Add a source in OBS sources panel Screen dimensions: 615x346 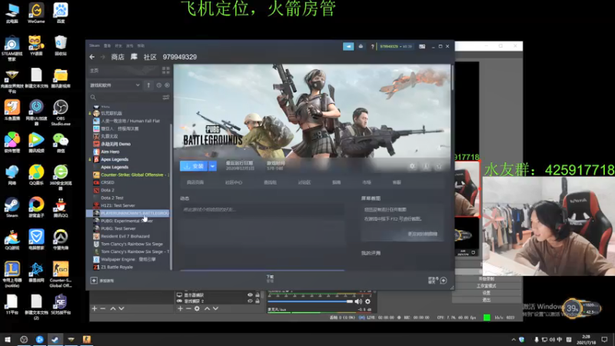[x=180, y=309]
